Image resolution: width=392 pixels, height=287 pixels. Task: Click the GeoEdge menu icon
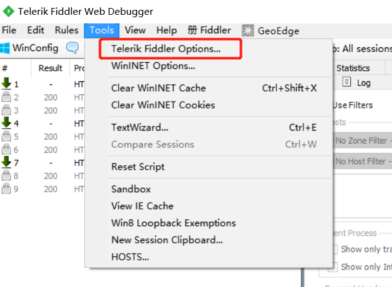pos(247,31)
